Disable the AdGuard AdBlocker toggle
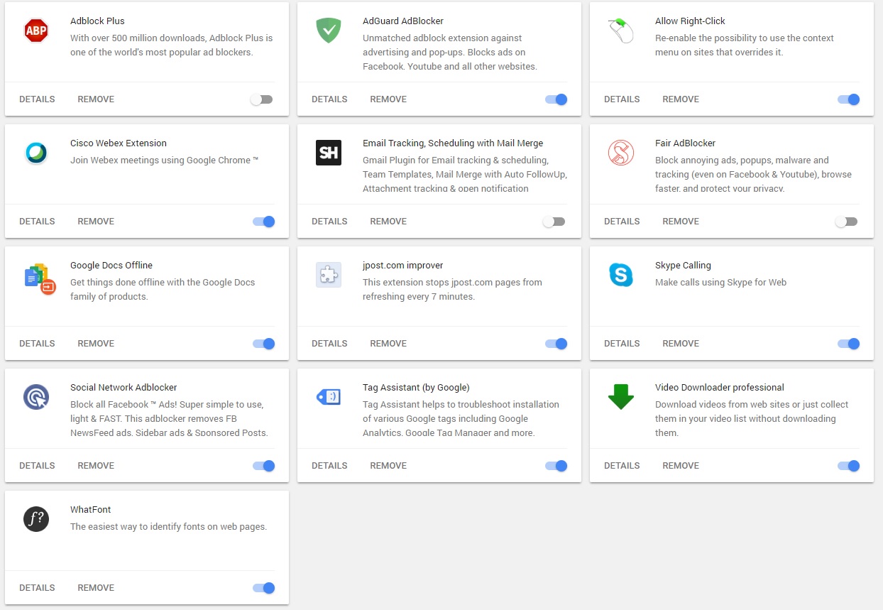Image resolution: width=883 pixels, height=610 pixels. point(556,99)
